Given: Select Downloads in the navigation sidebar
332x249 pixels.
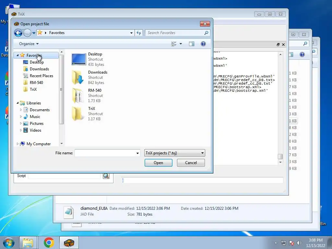Looking at the screenshot, I should click(x=39, y=69).
